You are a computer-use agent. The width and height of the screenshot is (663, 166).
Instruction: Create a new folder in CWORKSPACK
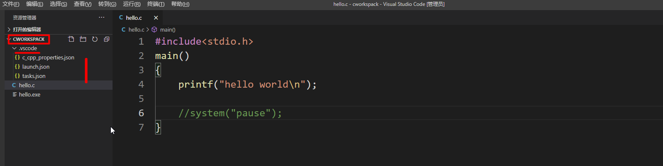83,39
